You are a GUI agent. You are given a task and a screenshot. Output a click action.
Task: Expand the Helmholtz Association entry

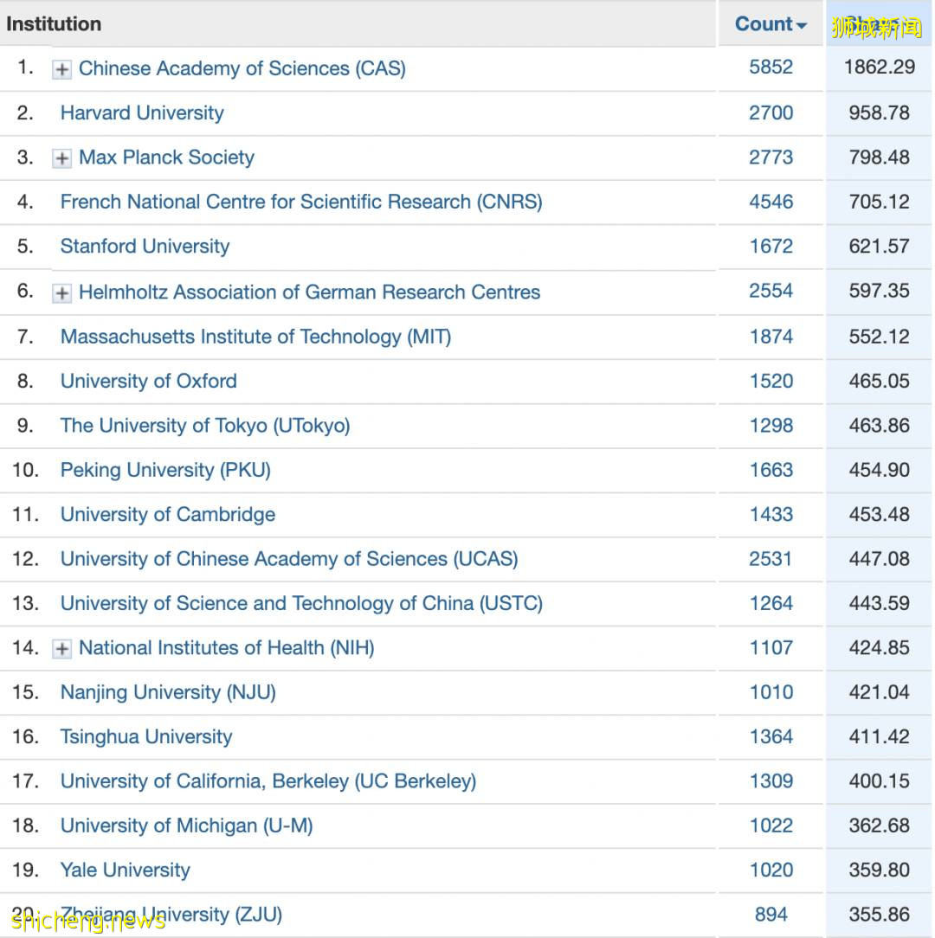(61, 292)
